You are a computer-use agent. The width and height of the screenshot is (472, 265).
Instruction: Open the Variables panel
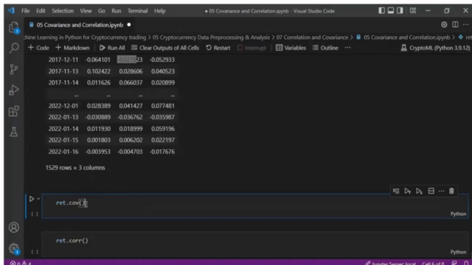[x=291, y=48]
